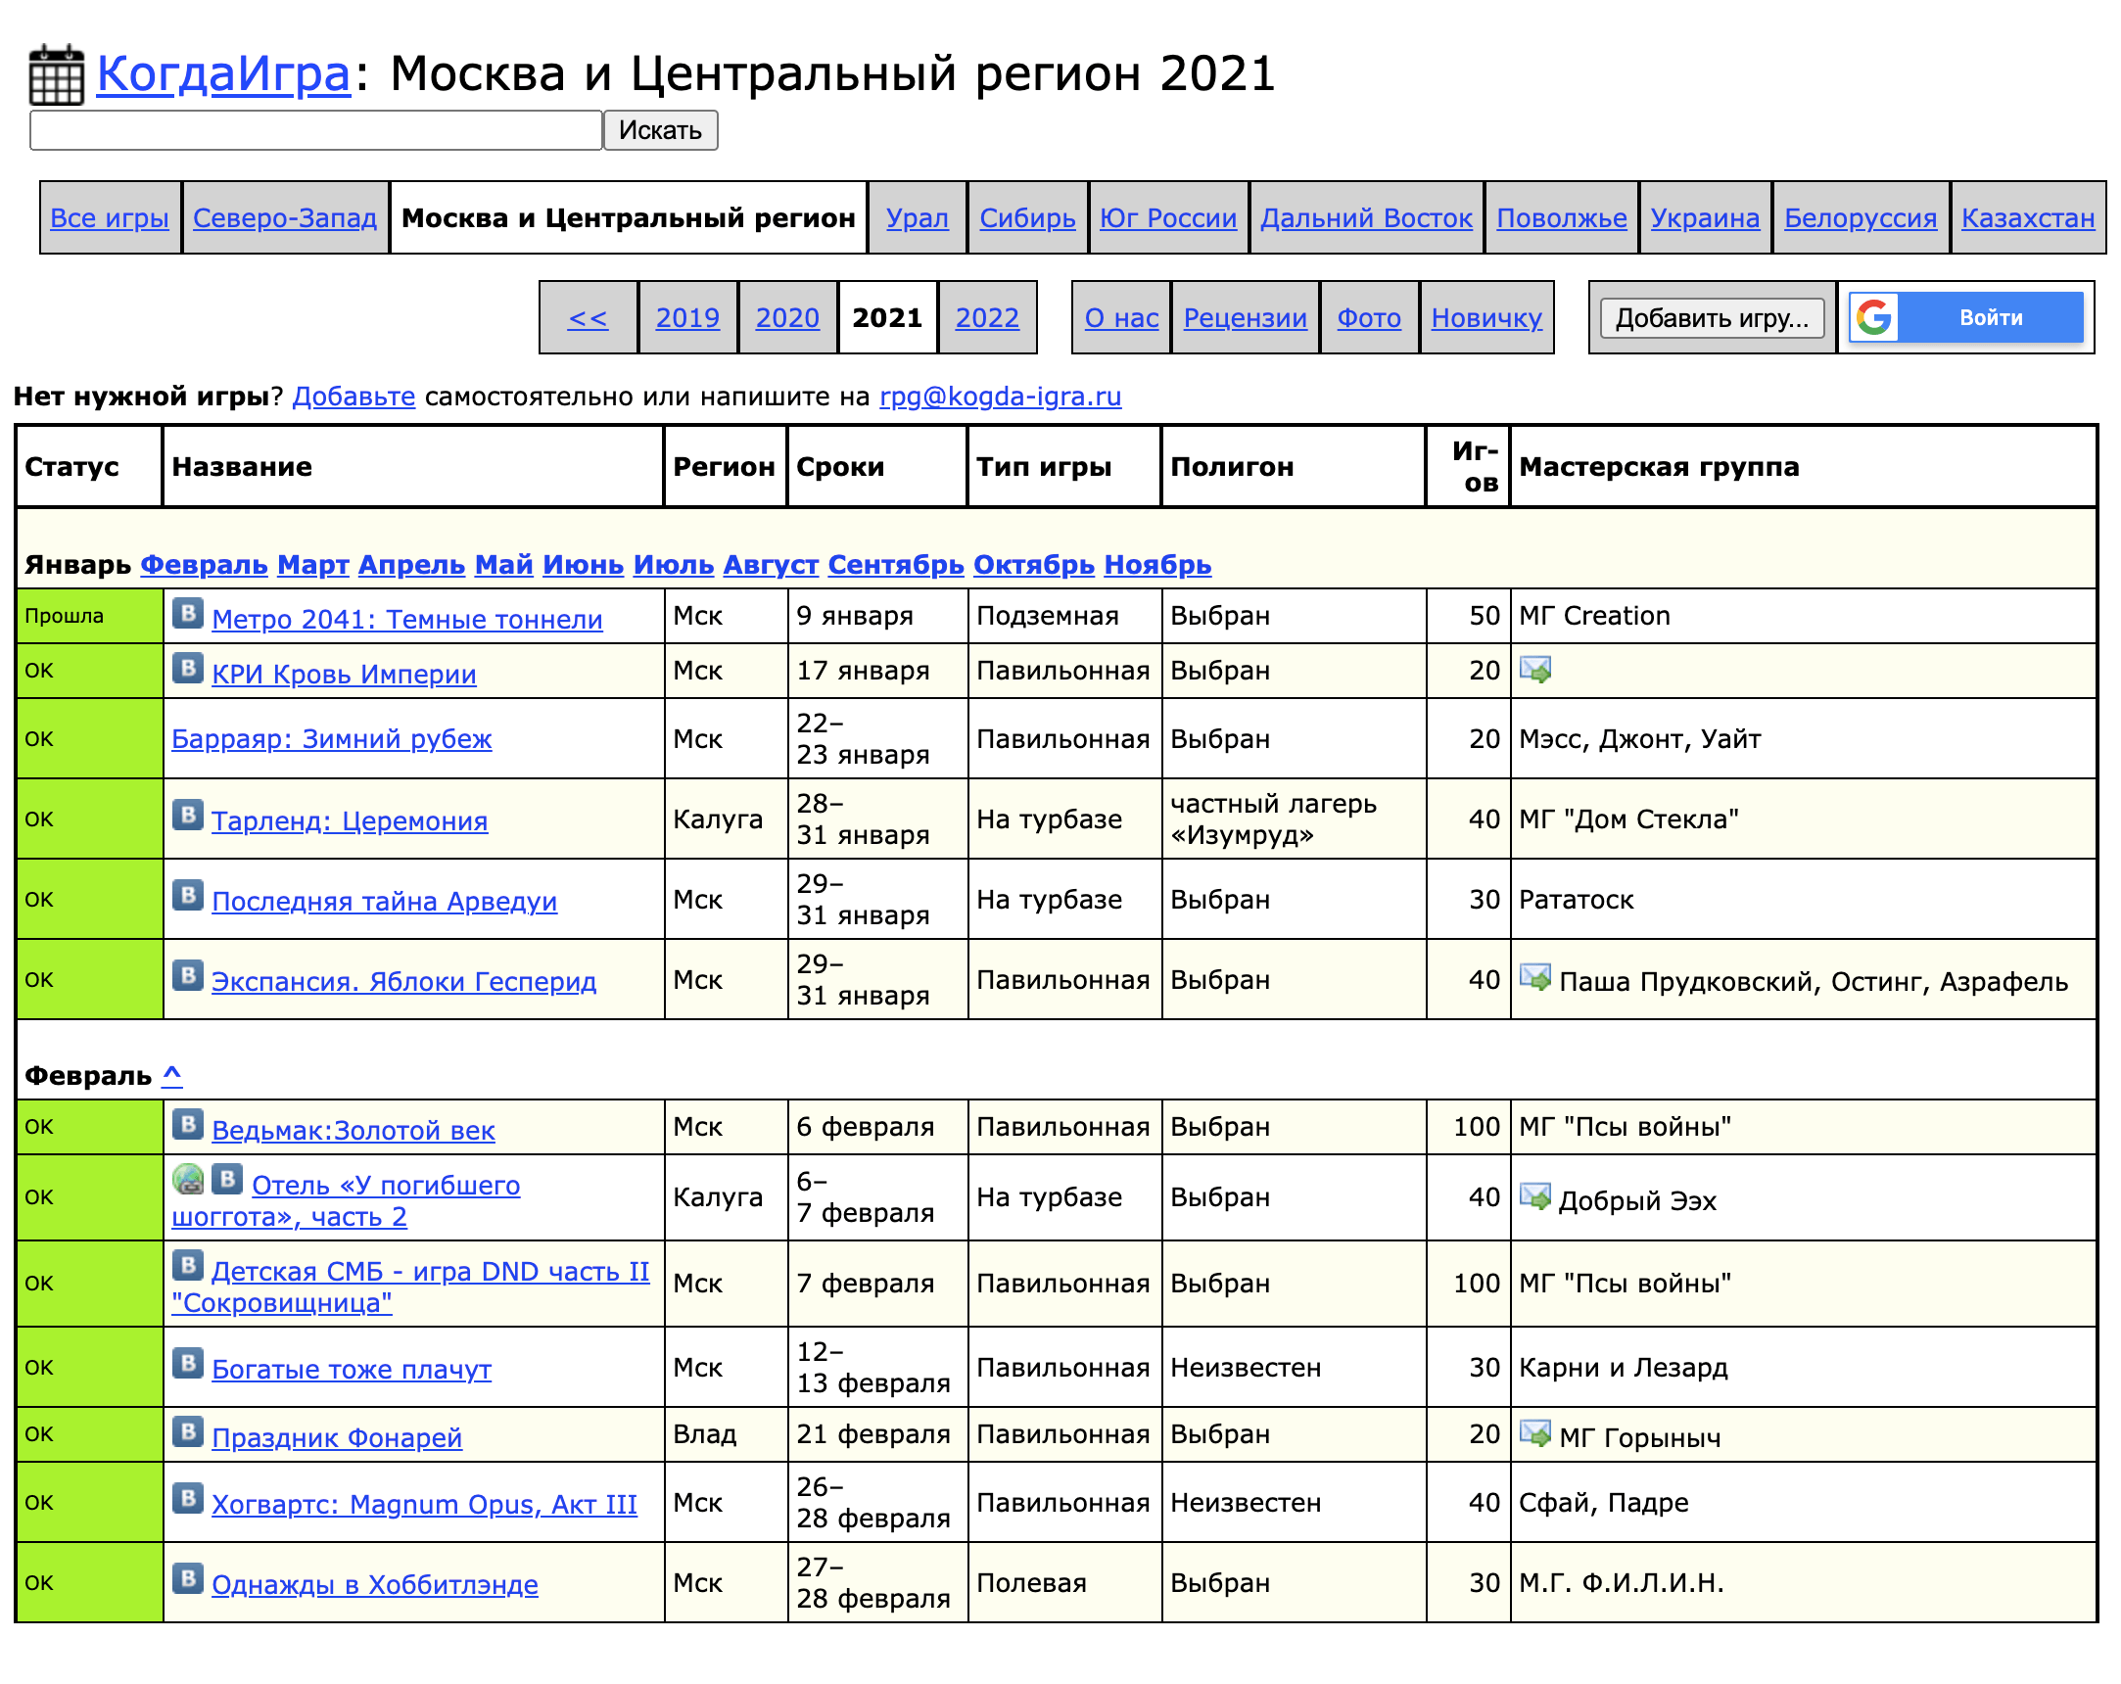Open game Однажды в Хоббитлэнде

click(x=376, y=1585)
